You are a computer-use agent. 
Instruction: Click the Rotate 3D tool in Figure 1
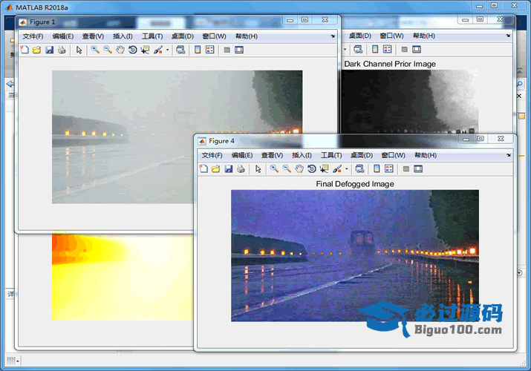tap(132, 50)
